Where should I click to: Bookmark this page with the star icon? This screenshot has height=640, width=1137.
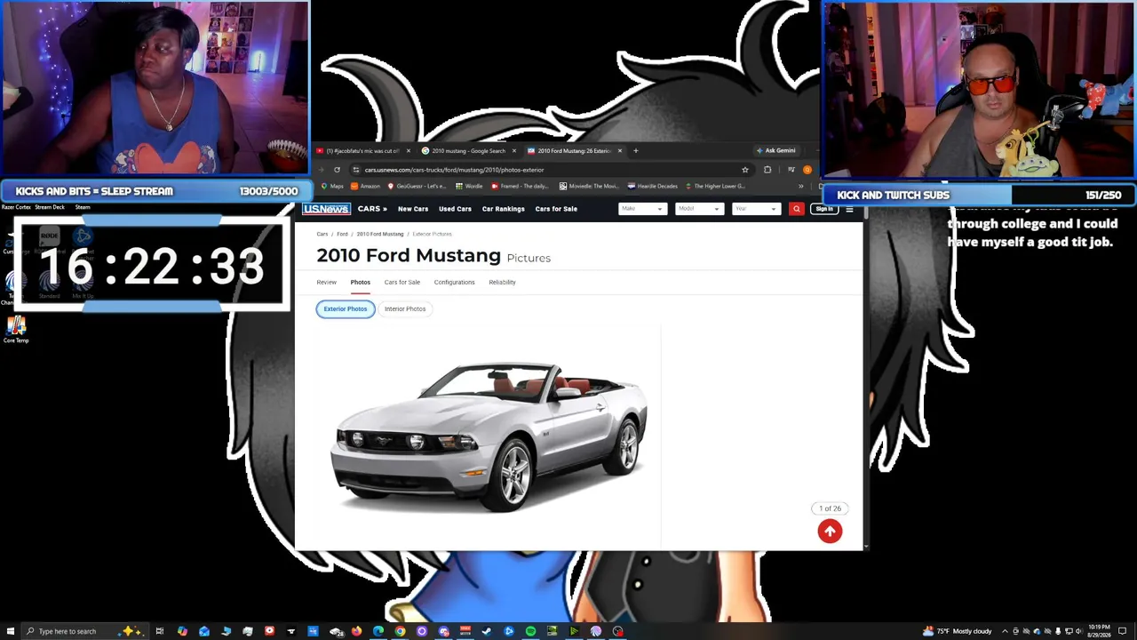coord(745,170)
